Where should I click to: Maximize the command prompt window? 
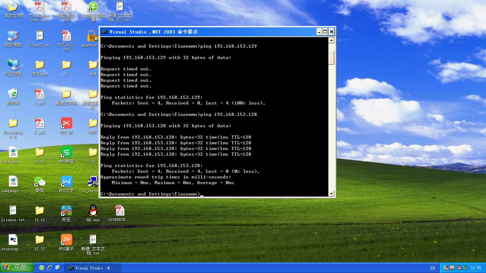click(325, 32)
